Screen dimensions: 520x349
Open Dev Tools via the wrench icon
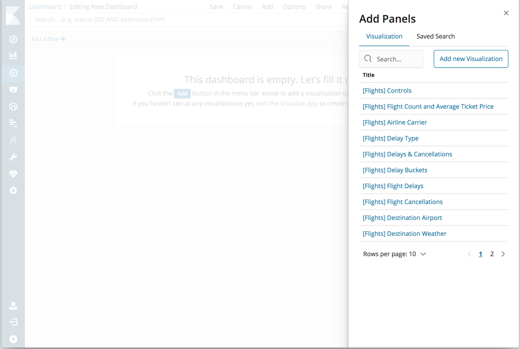13,157
